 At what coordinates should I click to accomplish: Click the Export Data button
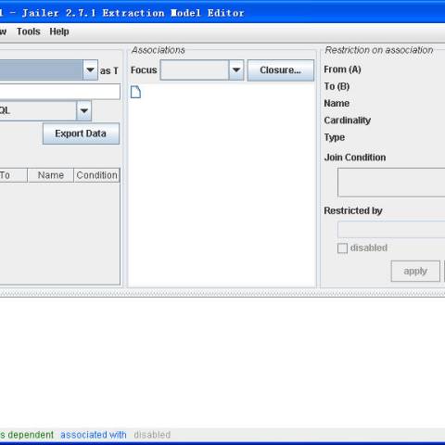click(81, 133)
